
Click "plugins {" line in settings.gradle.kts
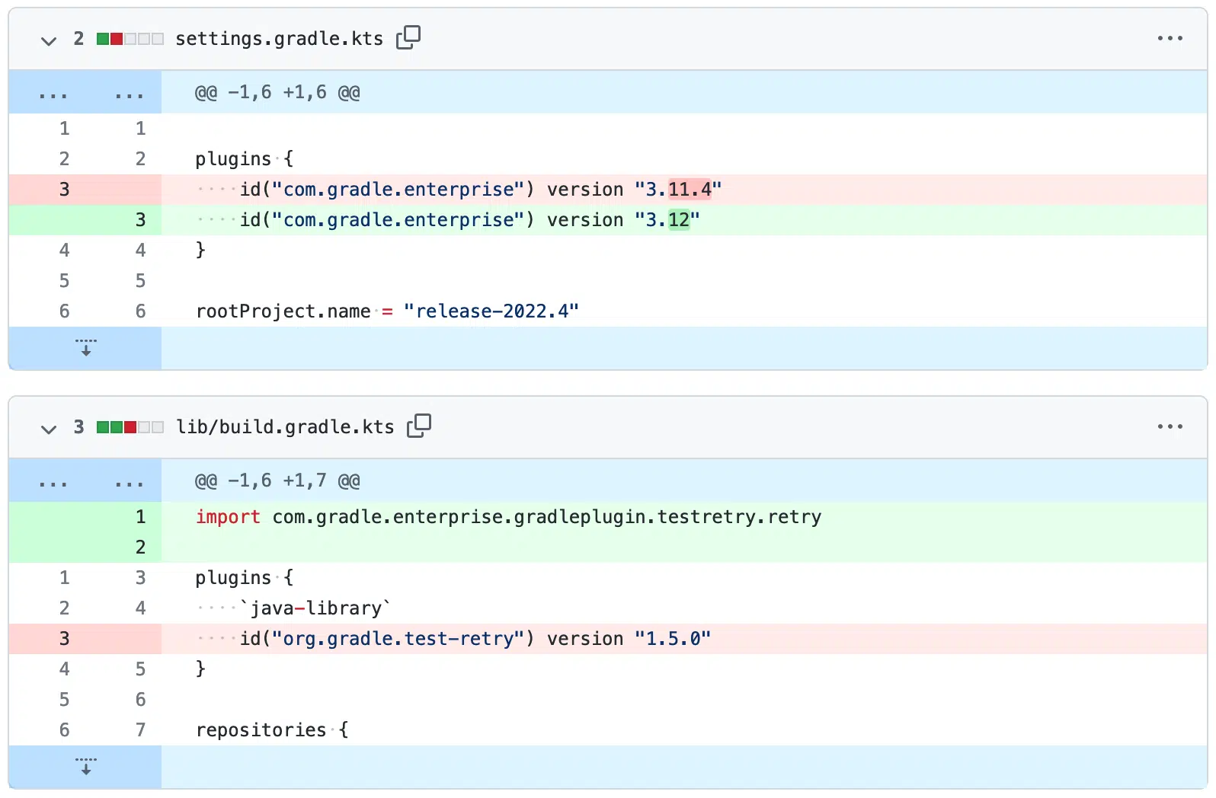tap(608, 159)
